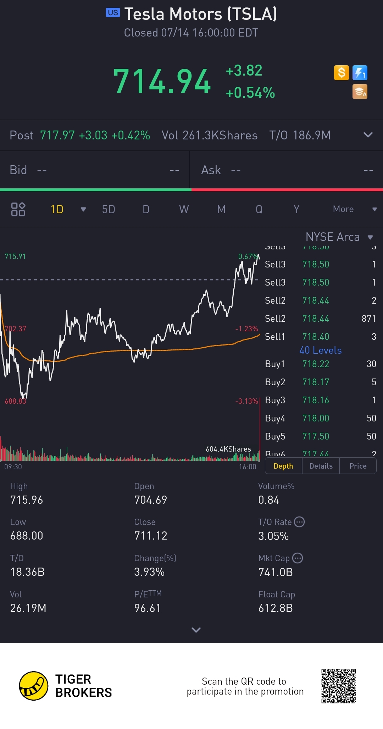The width and height of the screenshot is (383, 729).
Task: Tap the Mkt Cap info icon
Action: tap(298, 558)
